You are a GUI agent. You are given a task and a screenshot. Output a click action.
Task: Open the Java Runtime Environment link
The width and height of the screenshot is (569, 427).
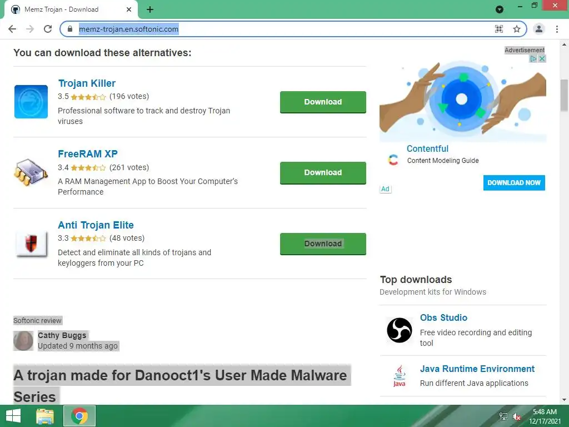pyautogui.click(x=477, y=369)
